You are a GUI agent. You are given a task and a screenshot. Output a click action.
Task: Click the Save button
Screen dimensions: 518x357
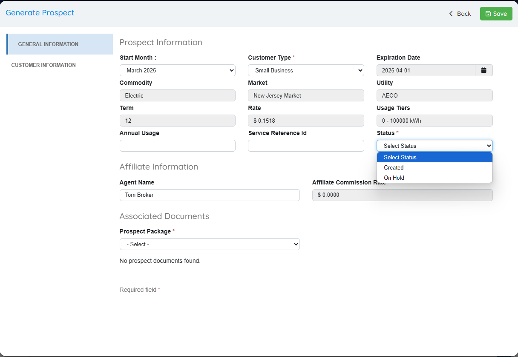[496, 14]
